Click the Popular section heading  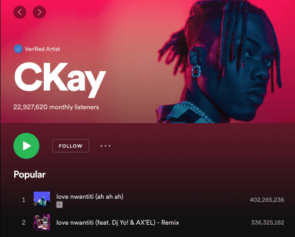click(x=29, y=175)
